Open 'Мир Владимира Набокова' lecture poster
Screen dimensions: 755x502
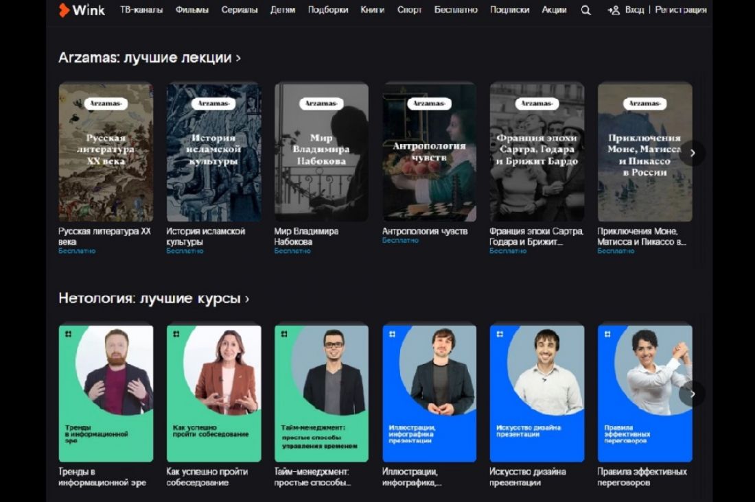321,152
